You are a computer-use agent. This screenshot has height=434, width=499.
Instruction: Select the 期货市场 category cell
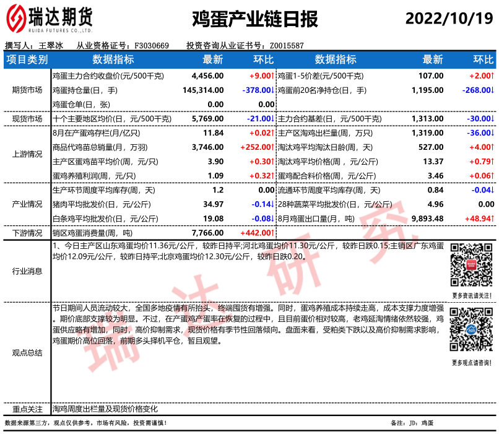pyautogui.click(x=27, y=90)
